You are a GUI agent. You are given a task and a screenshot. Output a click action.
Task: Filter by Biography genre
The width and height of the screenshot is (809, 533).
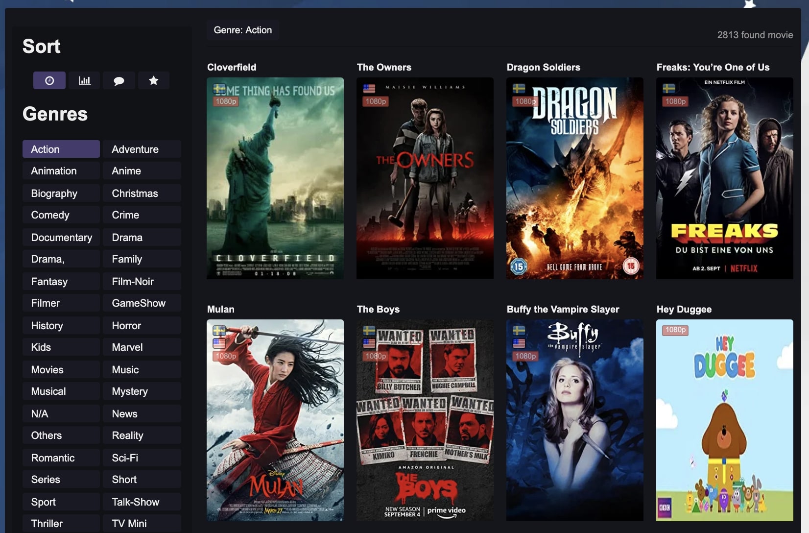(x=61, y=193)
